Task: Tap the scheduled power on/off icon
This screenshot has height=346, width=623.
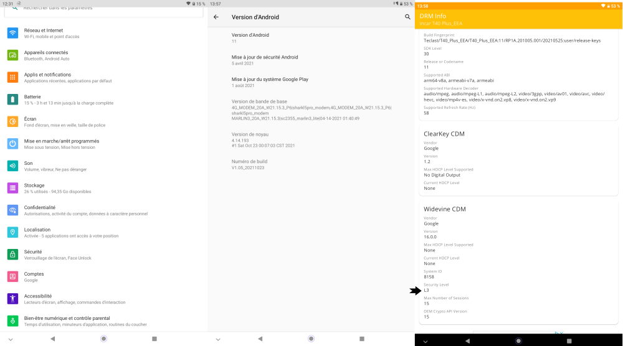Action: 12,144
